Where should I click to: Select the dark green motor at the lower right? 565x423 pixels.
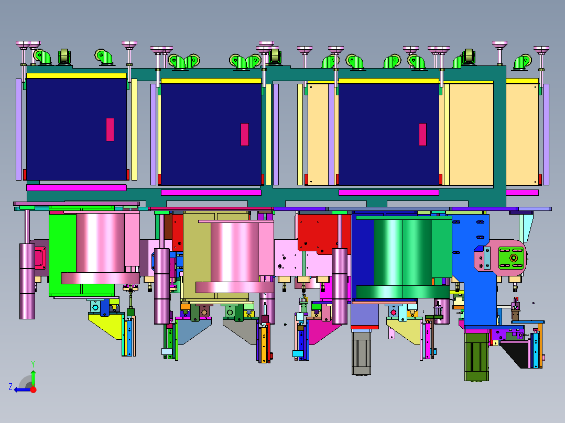(476, 357)
